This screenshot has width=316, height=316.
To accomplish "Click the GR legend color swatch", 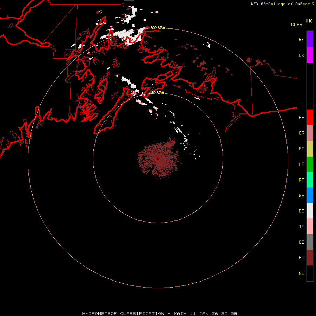I will [310, 133].
